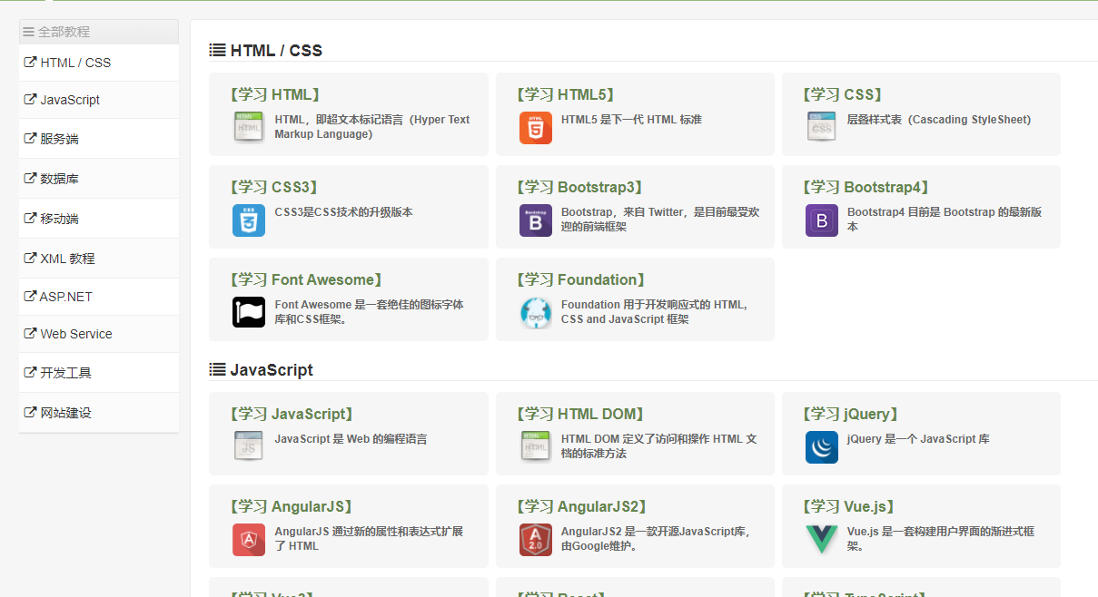Click the HTML tutorial card icon
Image resolution: width=1098 pixels, height=597 pixels.
click(249, 127)
